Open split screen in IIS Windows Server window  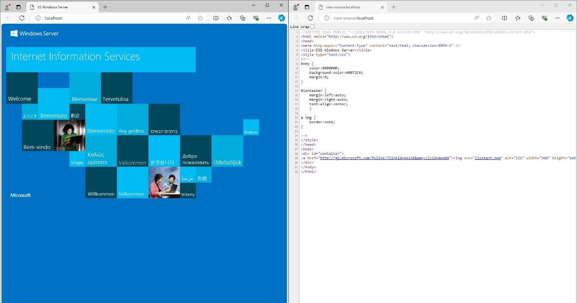coord(216,18)
